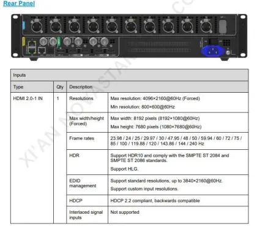This screenshot has height=226, width=257.
Task: Select Support HDR10 SMPTE ST 2084 text
Action: point(169,158)
